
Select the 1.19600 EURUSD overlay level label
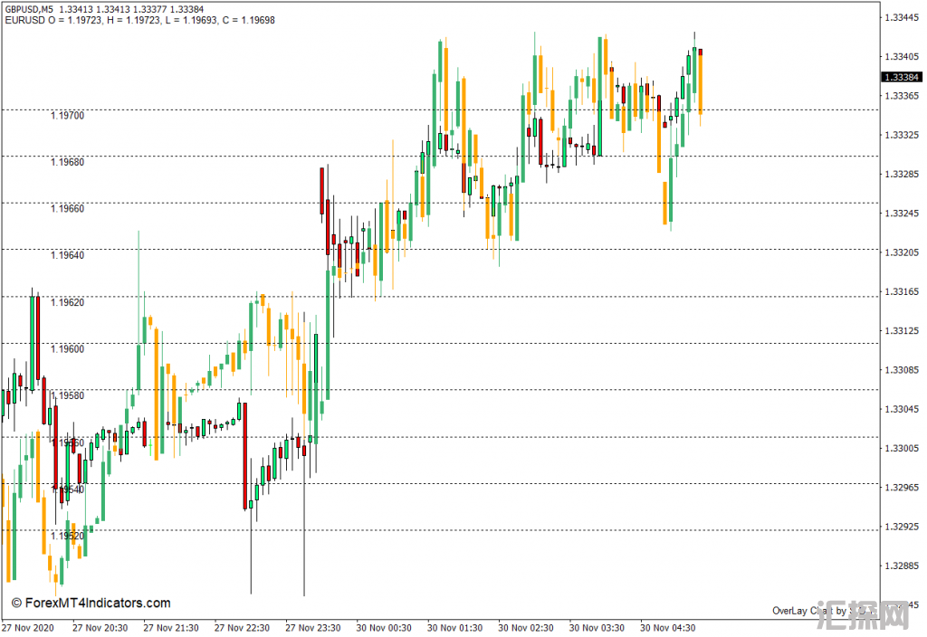coord(67,348)
